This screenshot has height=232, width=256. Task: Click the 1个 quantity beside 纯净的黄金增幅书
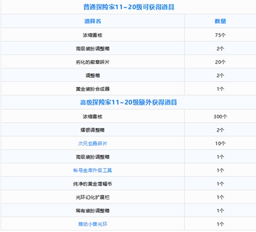221,184
